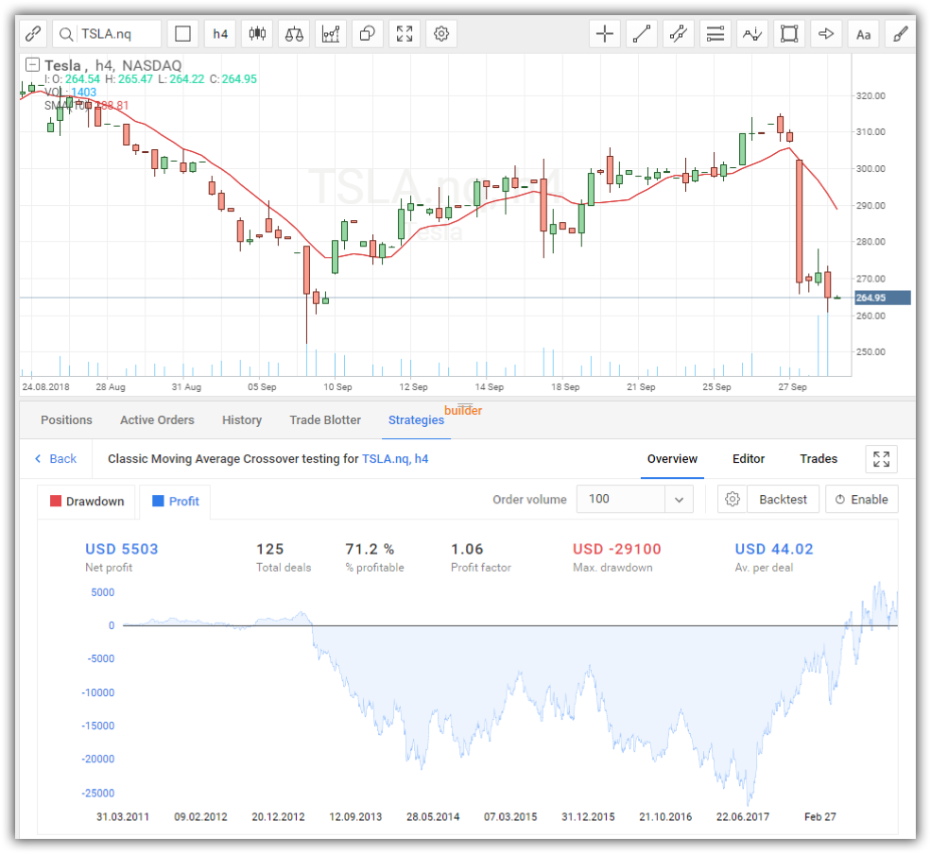Image resolution: width=931 pixels, height=854 pixels.
Task: Toggle the Drawdown chart view
Action: [x=87, y=502]
